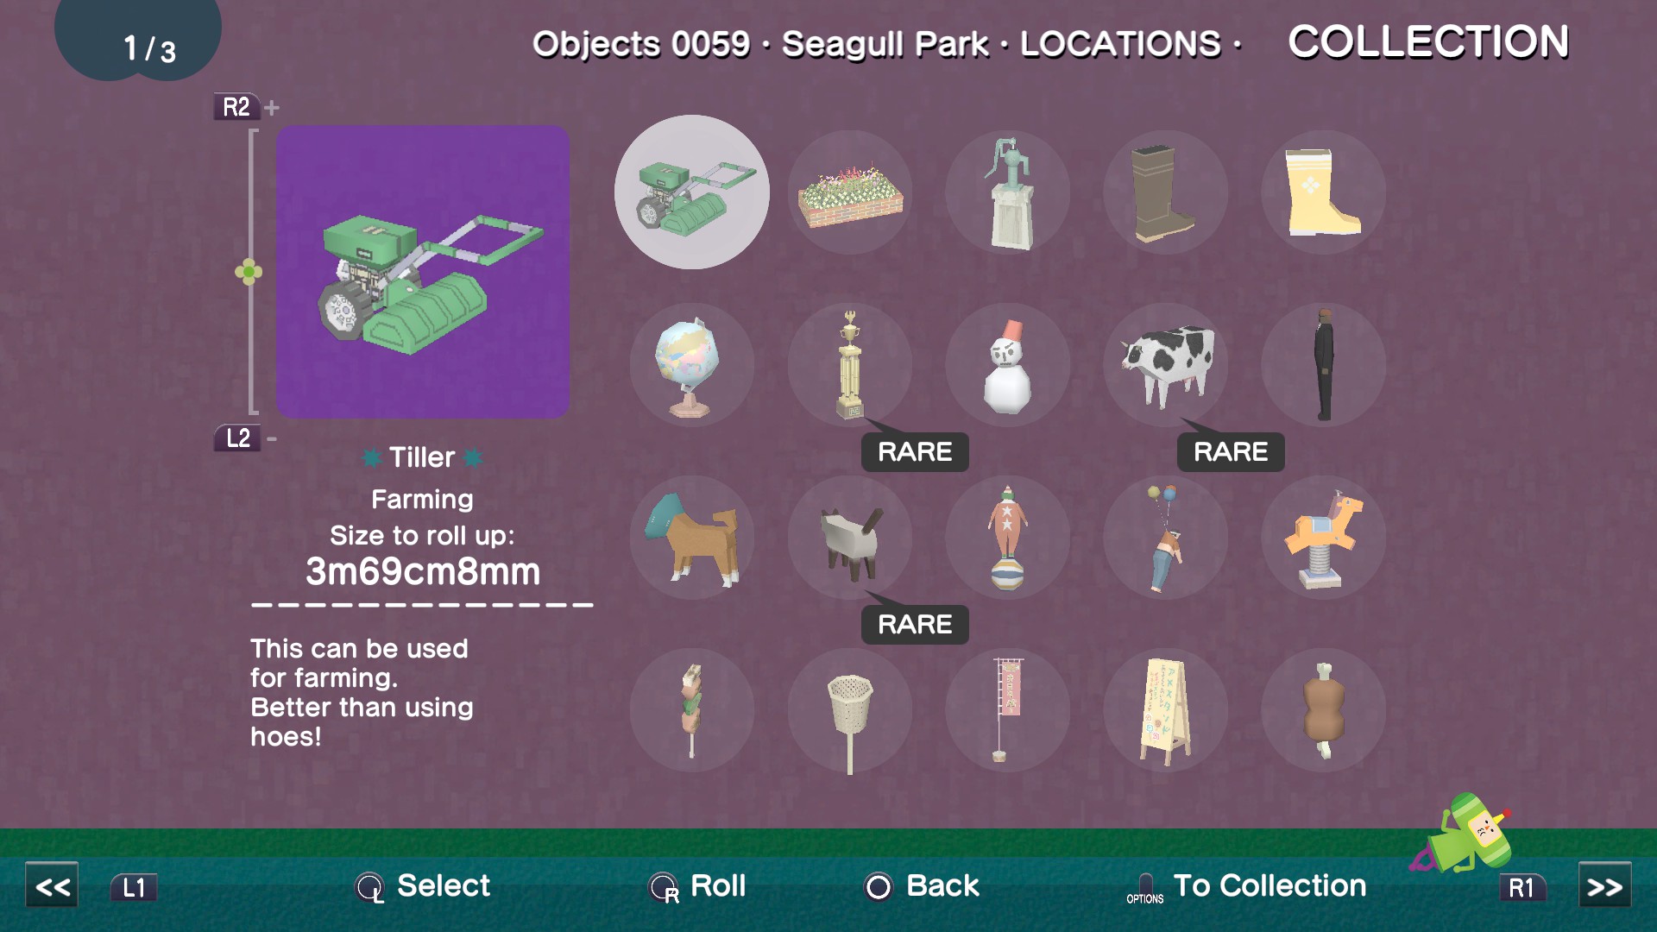The width and height of the screenshot is (1657, 932).
Task: Adjust the zoom slider flower handle
Action: (x=249, y=273)
